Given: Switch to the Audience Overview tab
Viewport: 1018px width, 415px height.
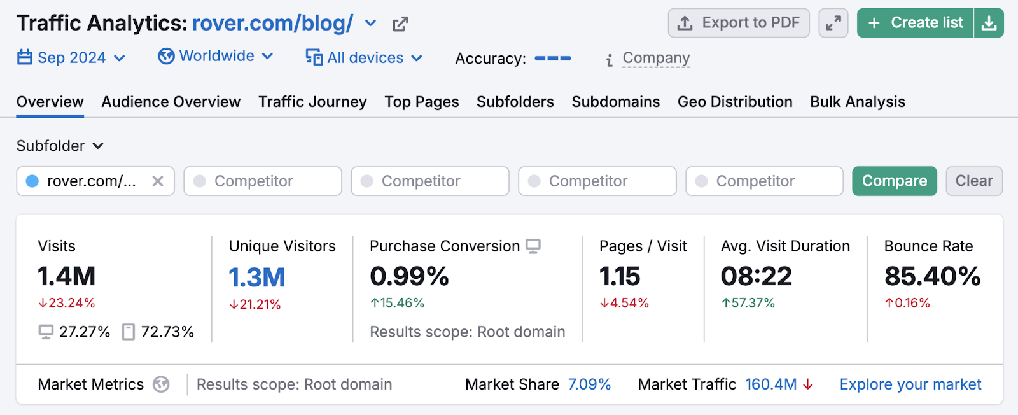Looking at the screenshot, I should point(171,102).
